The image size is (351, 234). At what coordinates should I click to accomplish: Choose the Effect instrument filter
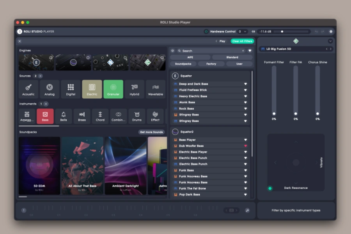(x=155, y=116)
